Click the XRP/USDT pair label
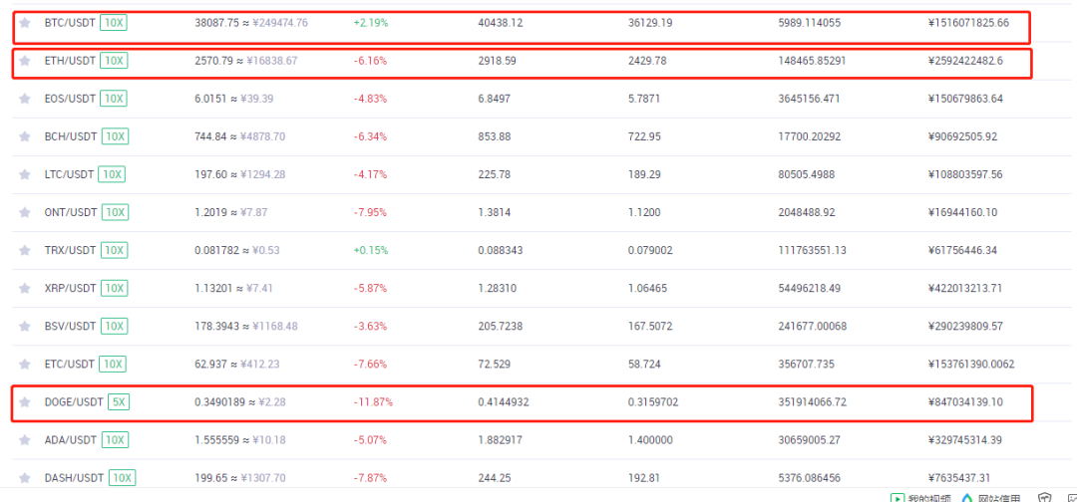1077x502 pixels. [x=70, y=288]
